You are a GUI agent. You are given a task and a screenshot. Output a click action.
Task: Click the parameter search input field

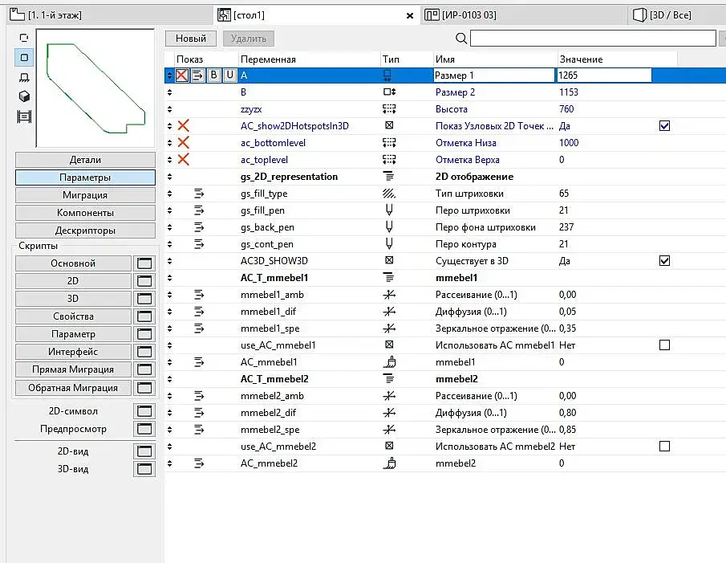(x=593, y=39)
